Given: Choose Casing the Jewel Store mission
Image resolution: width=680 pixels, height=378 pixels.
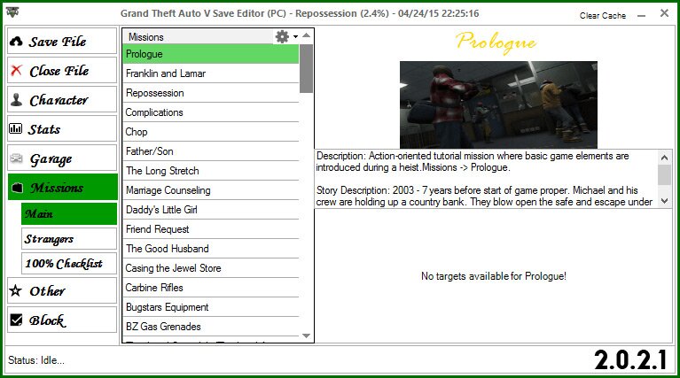Looking at the screenshot, I should tap(211, 268).
